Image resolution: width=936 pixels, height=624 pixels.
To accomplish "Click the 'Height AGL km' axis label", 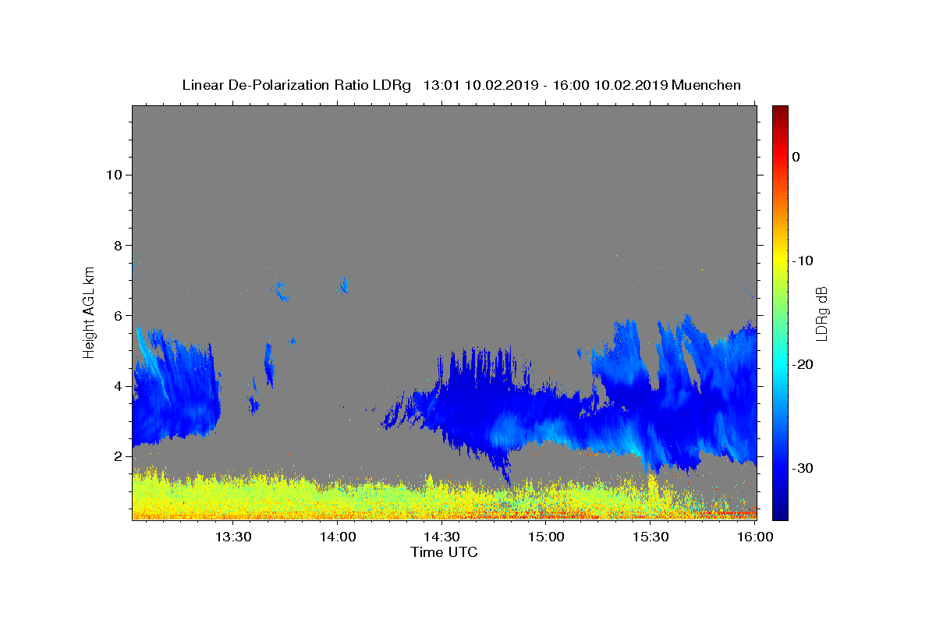I will pyautogui.click(x=90, y=311).
